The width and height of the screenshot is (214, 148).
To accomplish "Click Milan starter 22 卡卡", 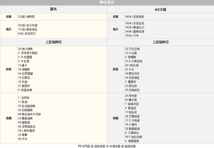I will click(x=130, y=69).
